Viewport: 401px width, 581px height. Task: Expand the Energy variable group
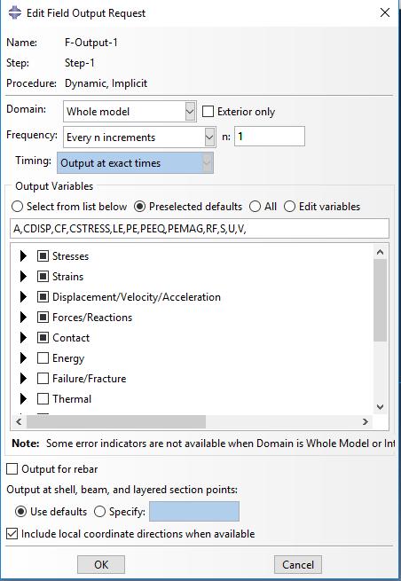pos(23,358)
